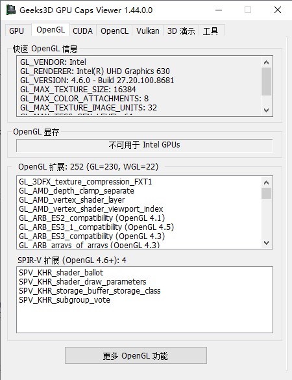Select SPV_KHR_subgroup_vote entry
This screenshot has height=380, width=292.
(x=64, y=300)
